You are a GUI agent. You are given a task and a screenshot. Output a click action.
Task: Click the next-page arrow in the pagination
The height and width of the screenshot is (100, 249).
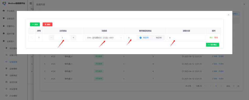pyautogui.click(x=221, y=86)
